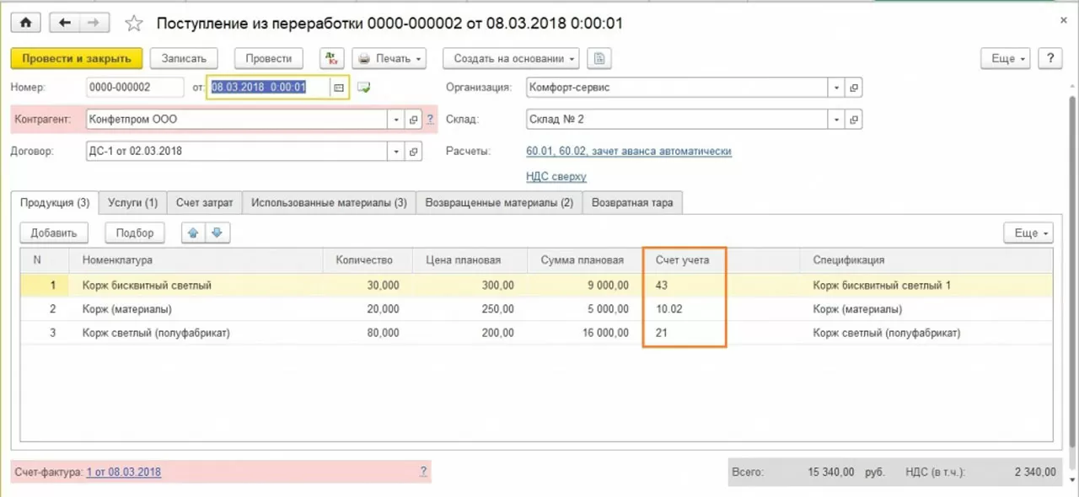Click the Цена плановая cell 250,00
This screenshot has width=1079, height=497.
470,309
